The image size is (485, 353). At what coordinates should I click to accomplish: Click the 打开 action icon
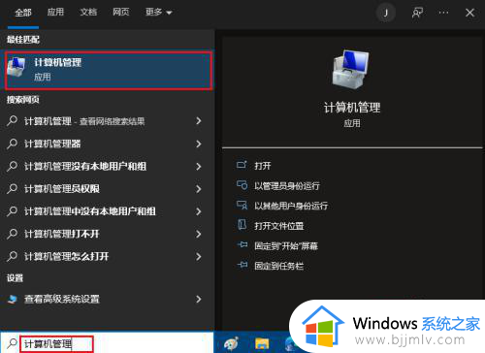pyautogui.click(x=242, y=165)
